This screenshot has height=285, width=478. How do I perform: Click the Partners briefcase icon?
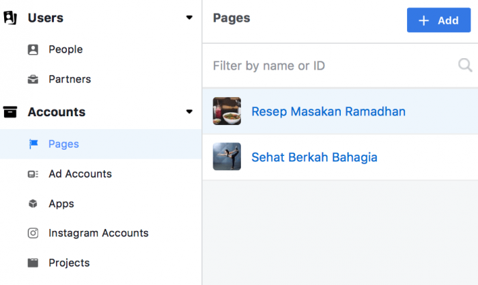coord(33,79)
